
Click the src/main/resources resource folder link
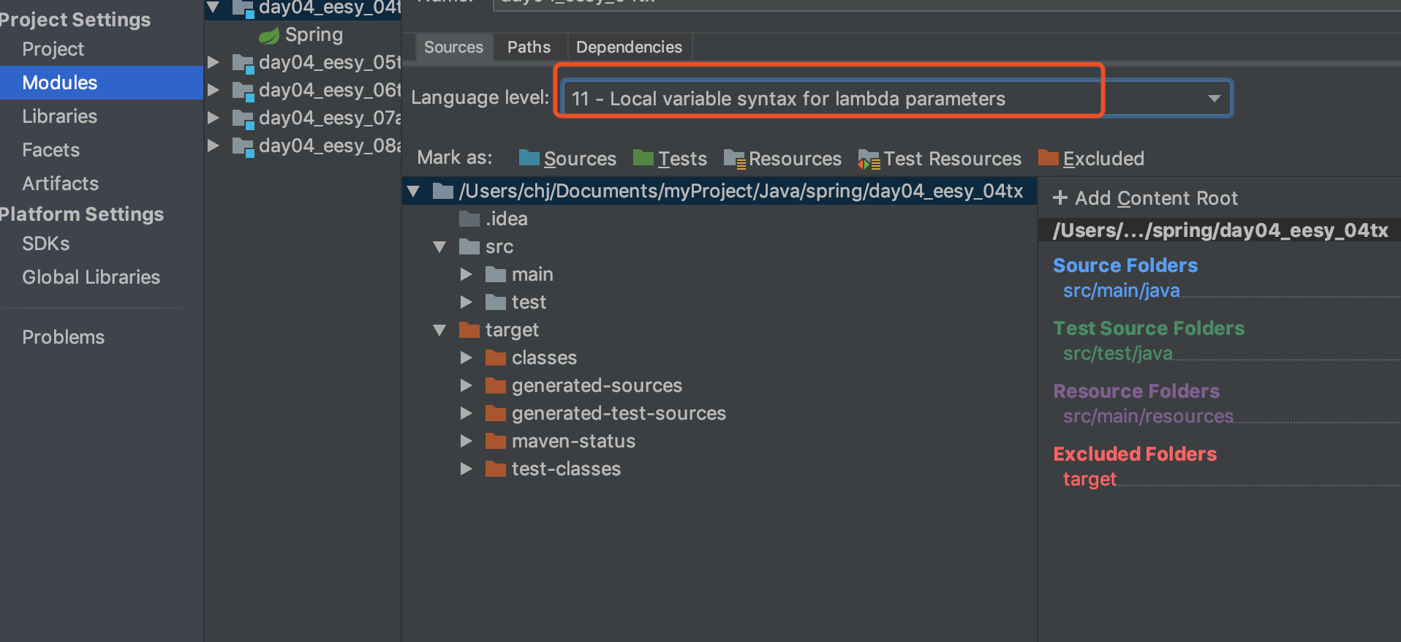click(1148, 417)
